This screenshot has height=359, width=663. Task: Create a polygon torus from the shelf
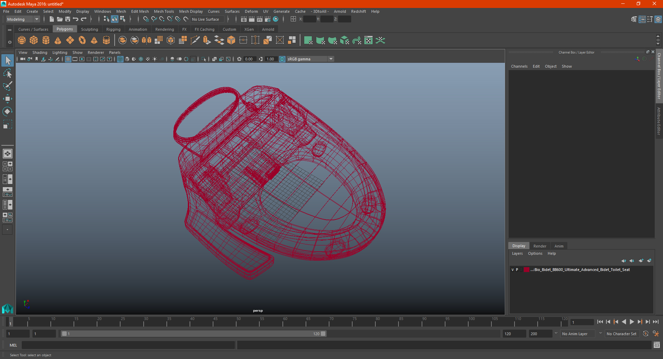[x=82, y=40]
